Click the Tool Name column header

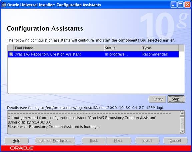(x=59, y=48)
